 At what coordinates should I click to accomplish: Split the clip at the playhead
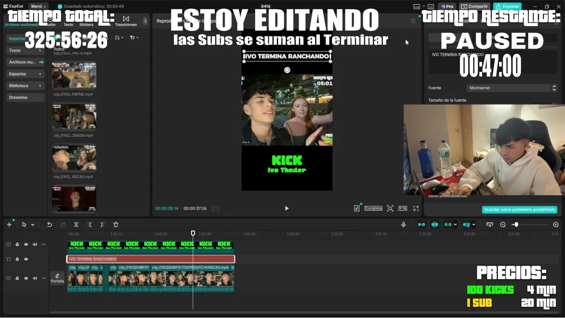[x=76, y=224]
